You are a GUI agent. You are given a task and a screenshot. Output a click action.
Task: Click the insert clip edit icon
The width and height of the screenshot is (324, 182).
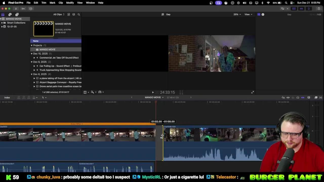point(24,98)
